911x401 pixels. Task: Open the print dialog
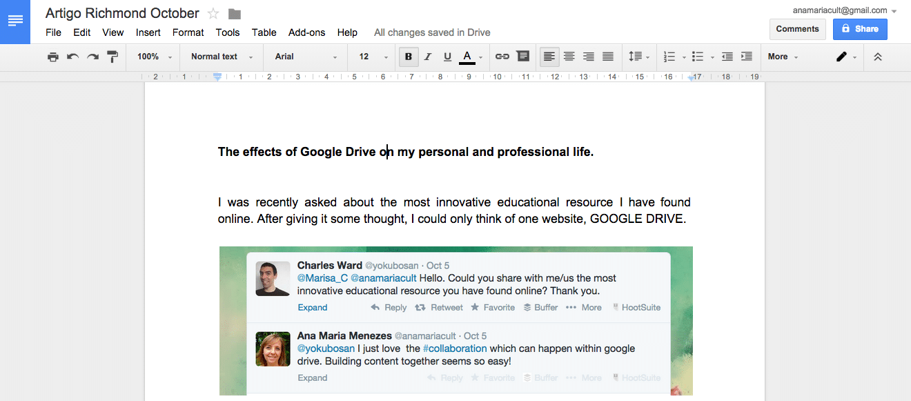(x=53, y=57)
